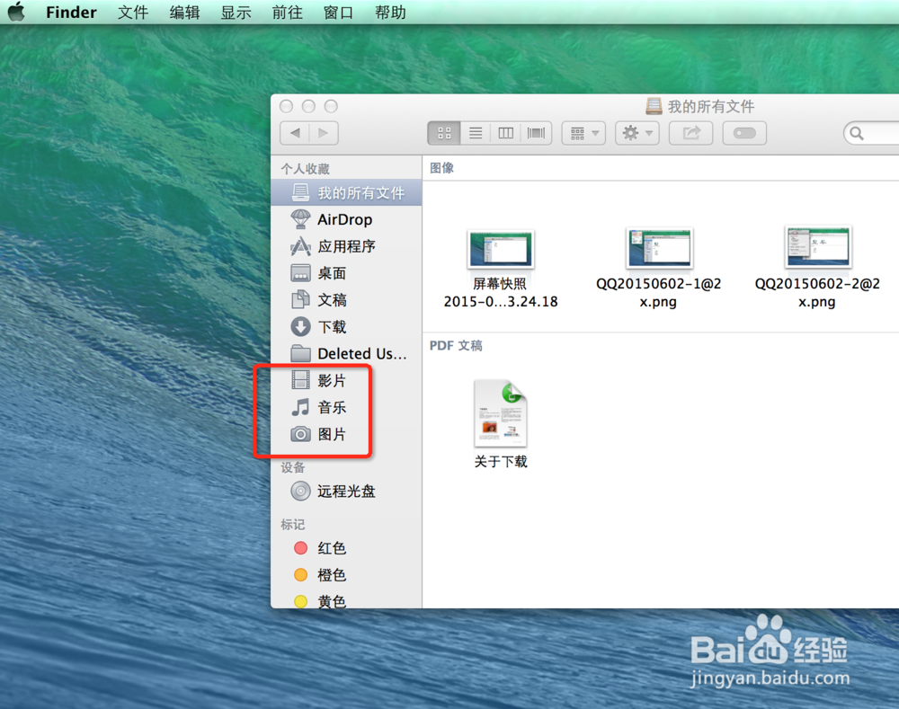Screen dimensions: 899x709
Task: Open the gear action menu
Action: [637, 133]
